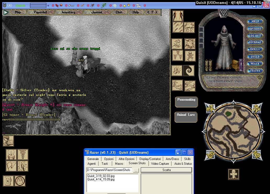Open the Paperdoll menu item

point(40,12)
